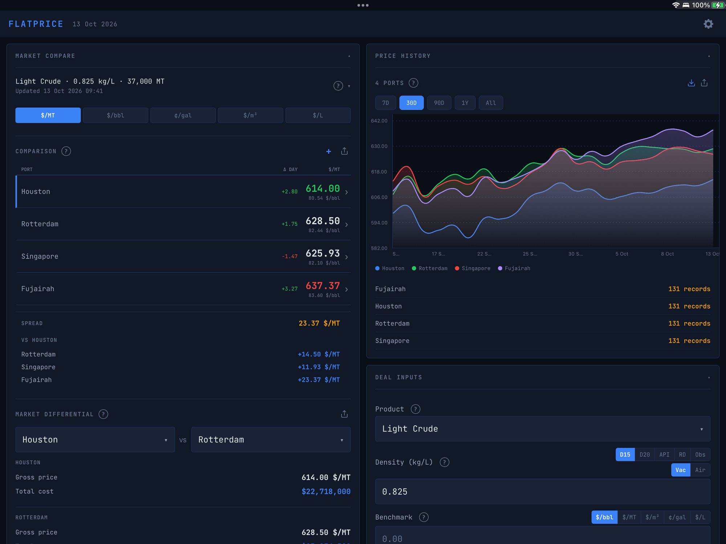Open help for 4 Ports
The image size is (726, 544).
pyautogui.click(x=413, y=83)
